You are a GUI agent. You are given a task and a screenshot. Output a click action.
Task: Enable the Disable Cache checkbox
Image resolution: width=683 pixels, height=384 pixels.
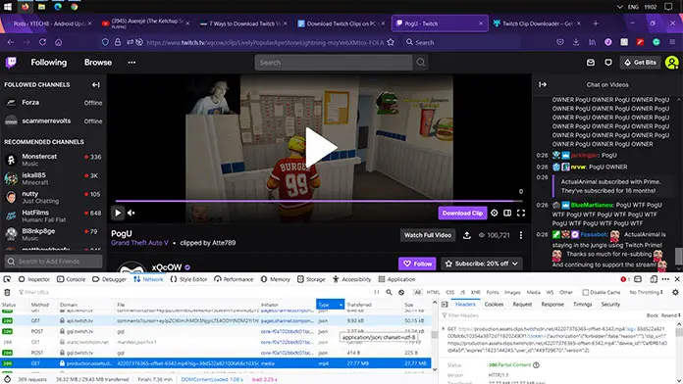(x=586, y=292)
